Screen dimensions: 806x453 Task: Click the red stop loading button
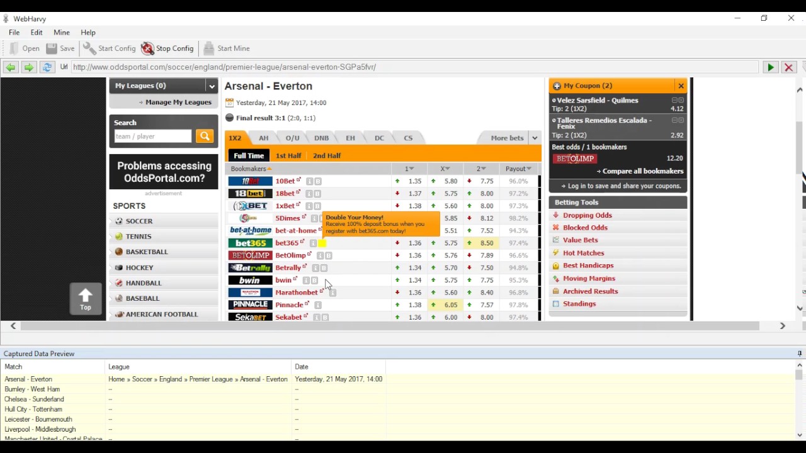788,67
